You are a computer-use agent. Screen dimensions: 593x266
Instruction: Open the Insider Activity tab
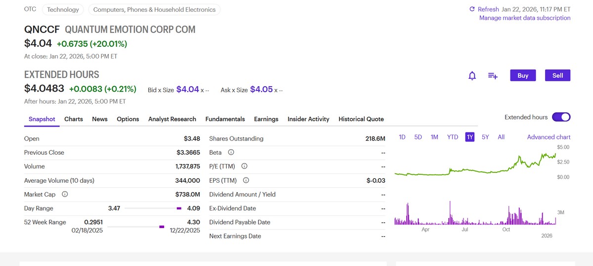[308, 119]
